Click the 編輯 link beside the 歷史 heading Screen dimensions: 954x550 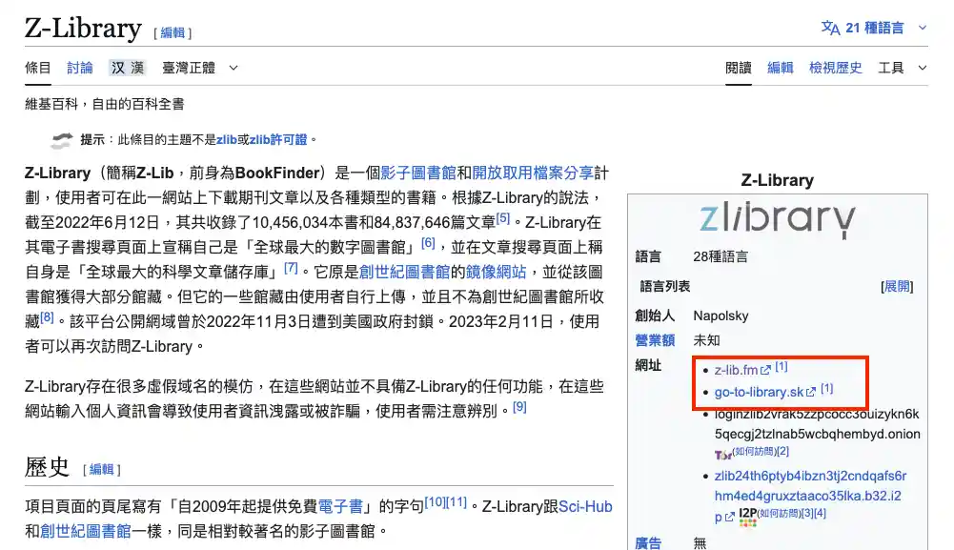click(x=101, y=469)
